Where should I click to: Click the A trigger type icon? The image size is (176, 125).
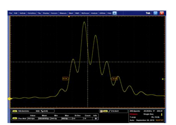(x=101, y=111)
